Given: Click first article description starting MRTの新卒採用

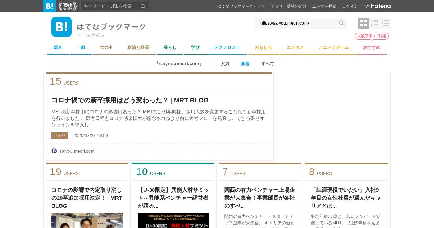Looking at the screenshot, I should click(159, 118).
